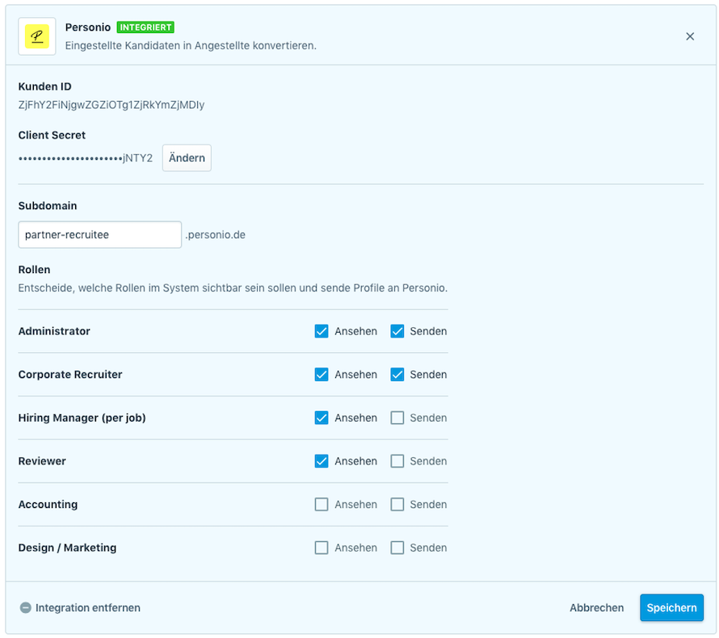The width and height of the screenshot is (719, 638).
Task: Enable Senden for Hiring Manager (per job)
Action: click(397, 418)
